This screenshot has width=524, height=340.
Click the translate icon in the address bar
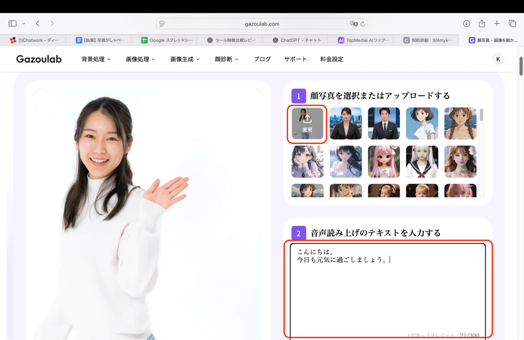click(353, 24)
